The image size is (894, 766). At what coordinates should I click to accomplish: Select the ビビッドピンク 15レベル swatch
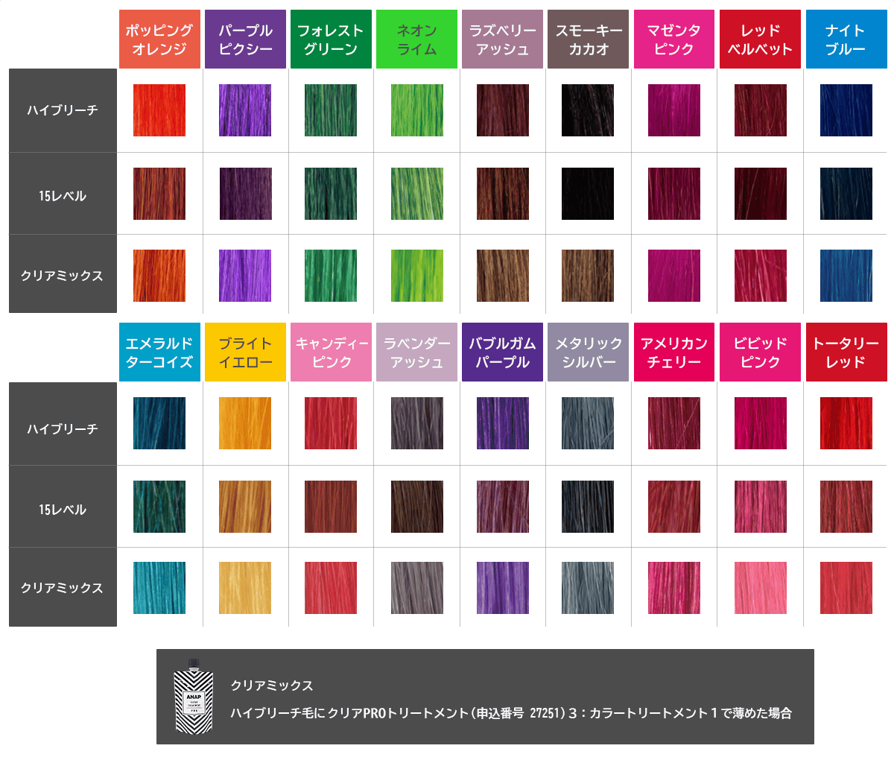pyautogui.click(x=760, y=505)
